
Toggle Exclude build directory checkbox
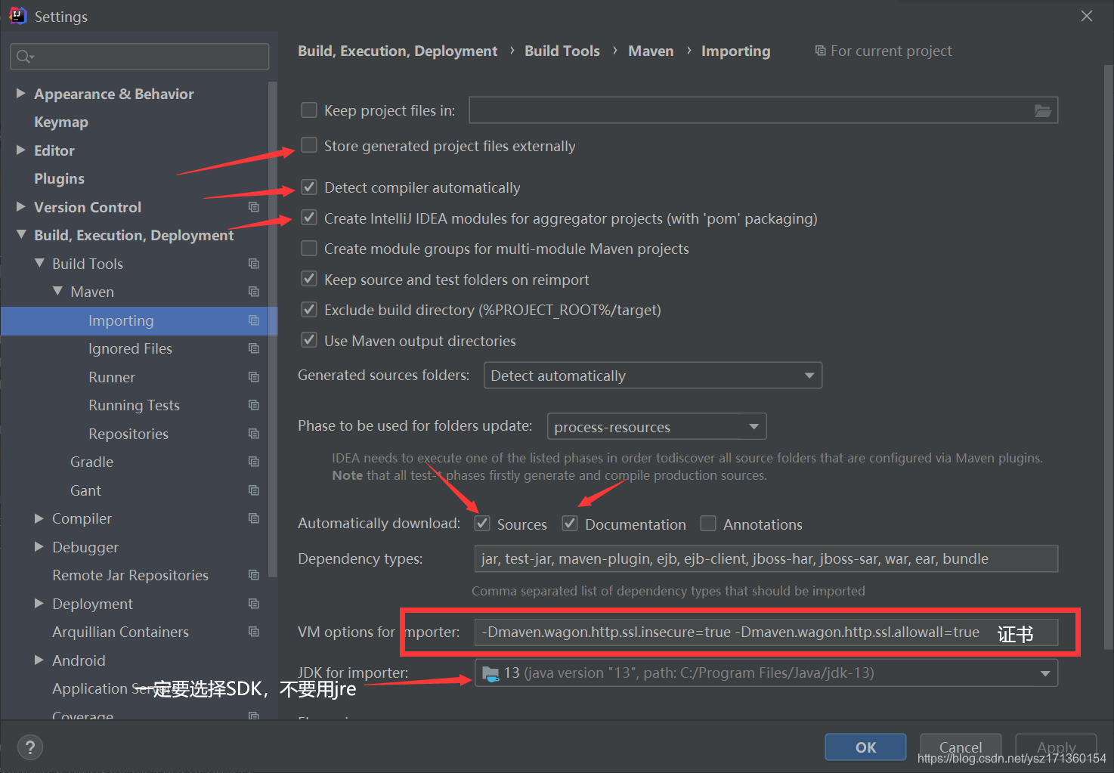click(309, 309)
